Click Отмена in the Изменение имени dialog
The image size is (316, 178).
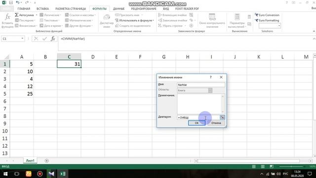tap(216, 123)
